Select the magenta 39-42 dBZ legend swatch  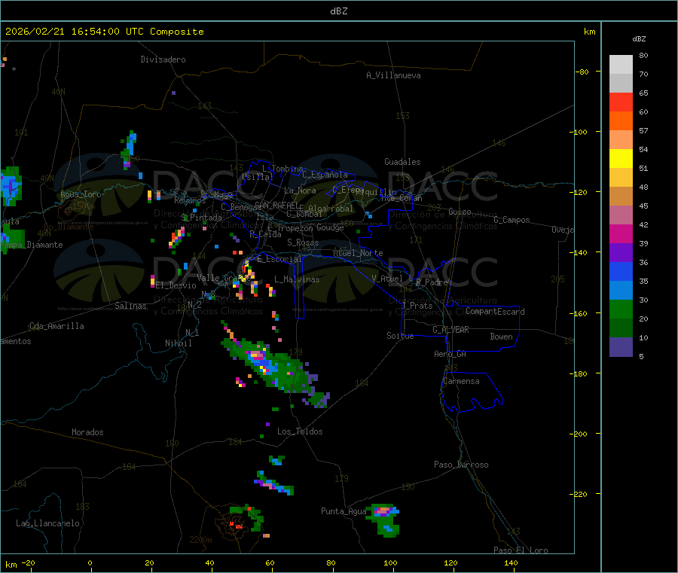click(621, 233)
